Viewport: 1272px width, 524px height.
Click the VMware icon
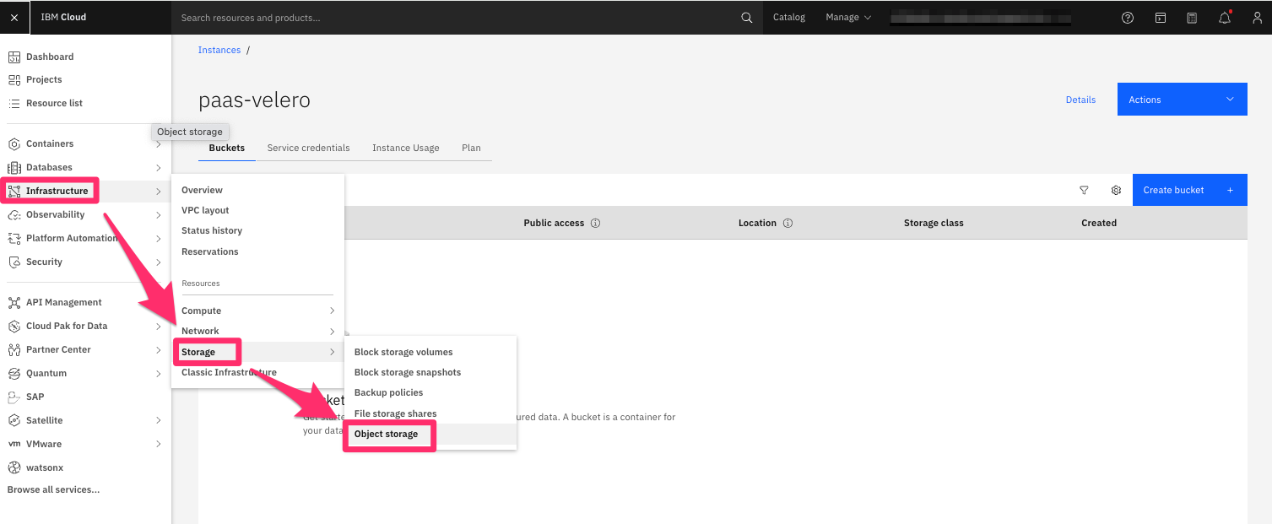click(14, 444)
